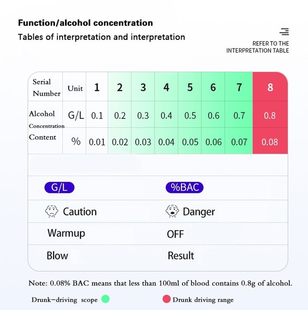This screenshot has width=308, height=310.
Task: Click the shocked Danger face icon
Action: pos(172,211)
